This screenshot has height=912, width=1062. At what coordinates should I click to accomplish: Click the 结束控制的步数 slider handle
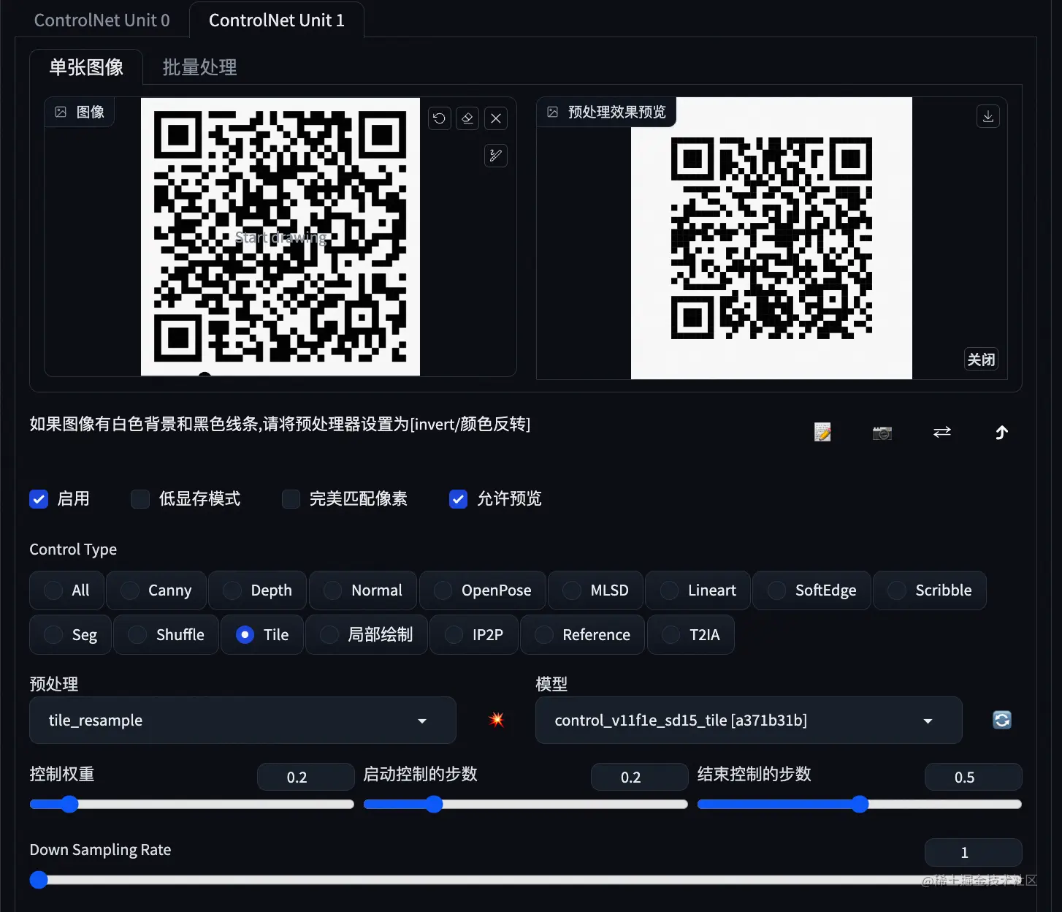coord(860,805)
